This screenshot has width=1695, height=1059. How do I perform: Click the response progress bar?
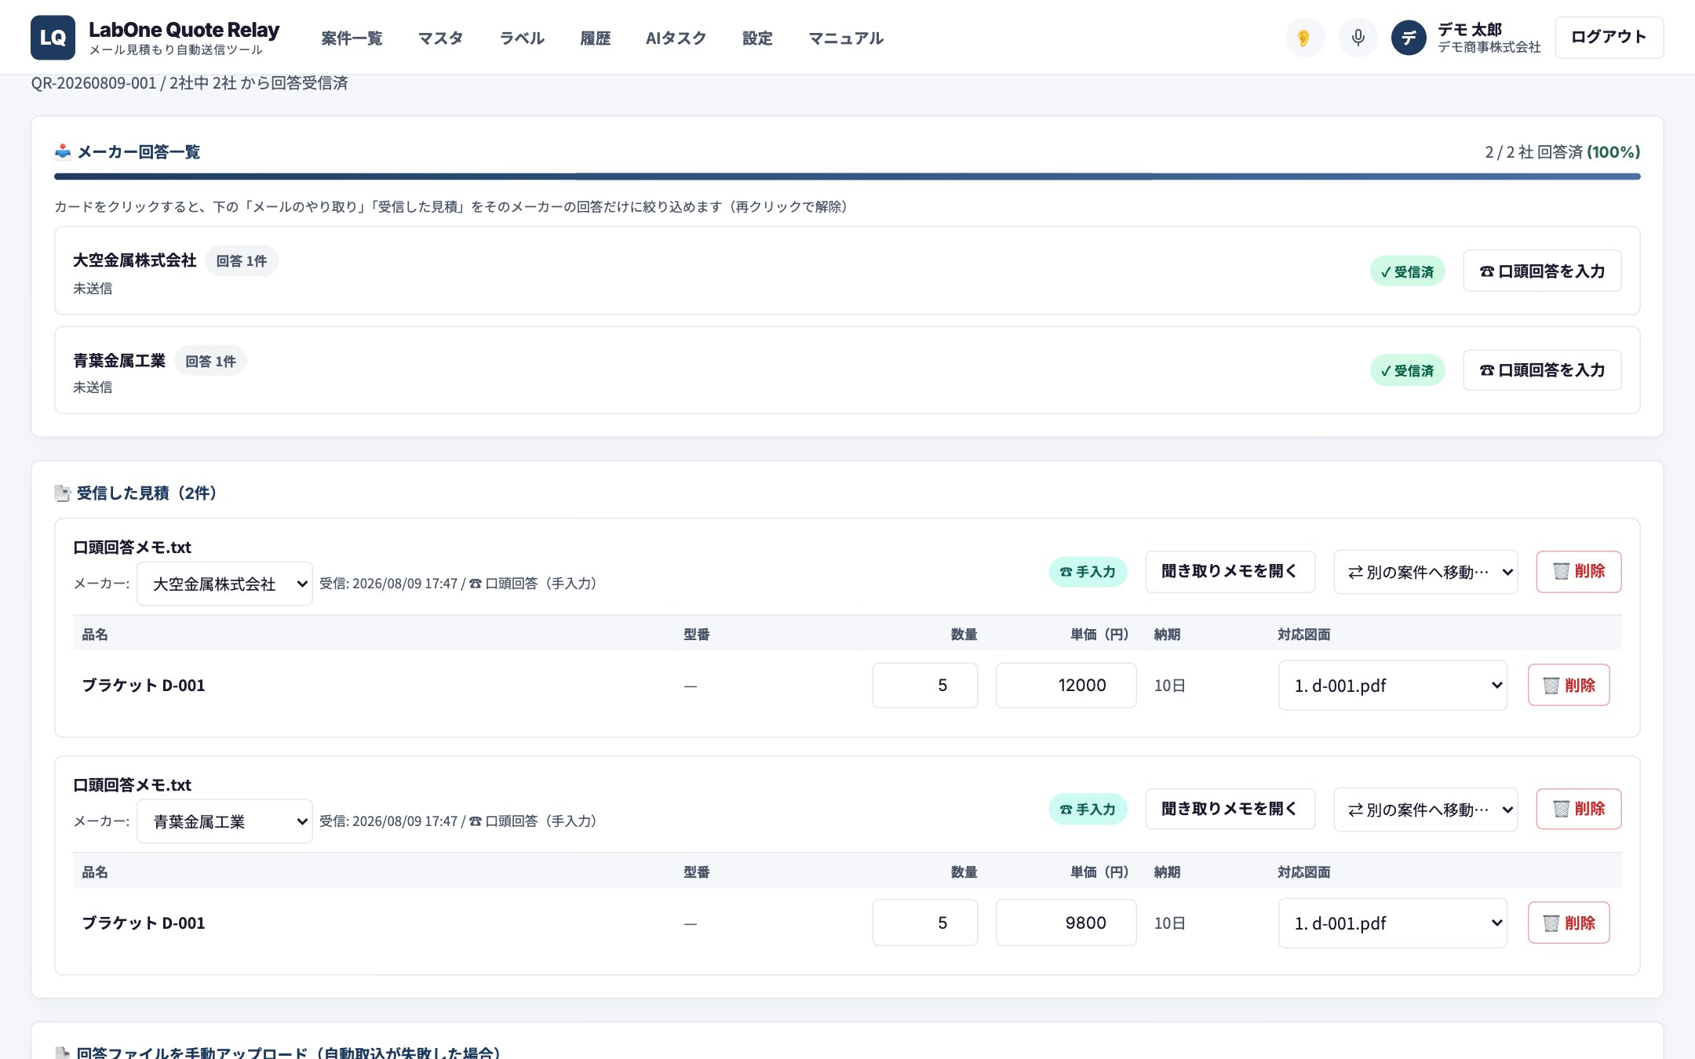click(x=847, y=176)
